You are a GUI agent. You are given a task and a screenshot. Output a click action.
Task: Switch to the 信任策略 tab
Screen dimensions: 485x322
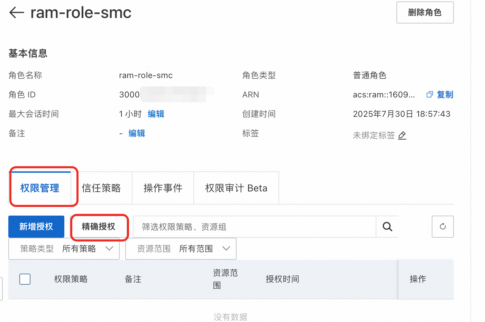(x=101, y=188)
